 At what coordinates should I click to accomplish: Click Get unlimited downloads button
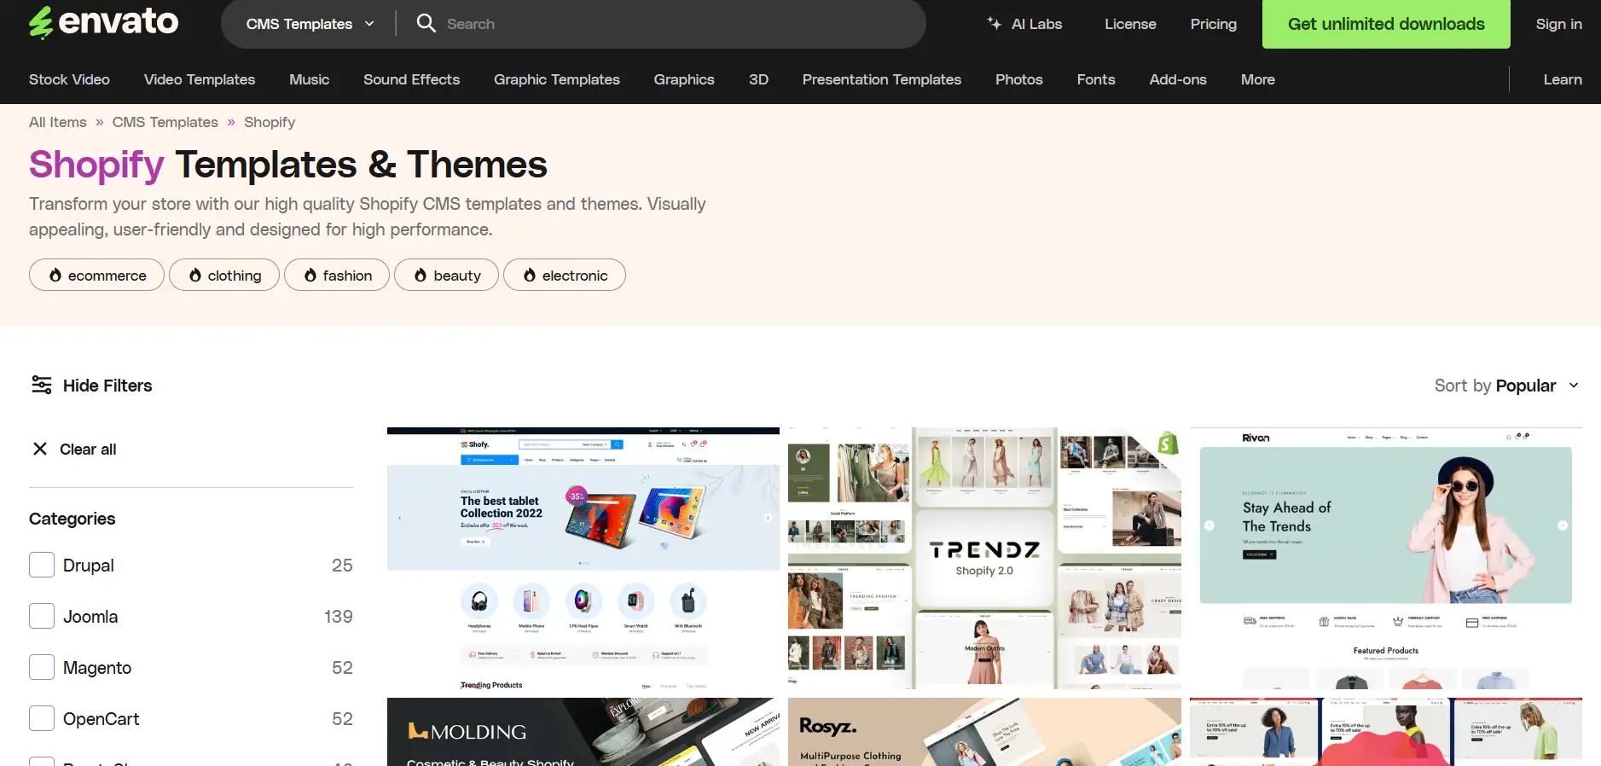pyautogui.click(x=1386, y=24)
